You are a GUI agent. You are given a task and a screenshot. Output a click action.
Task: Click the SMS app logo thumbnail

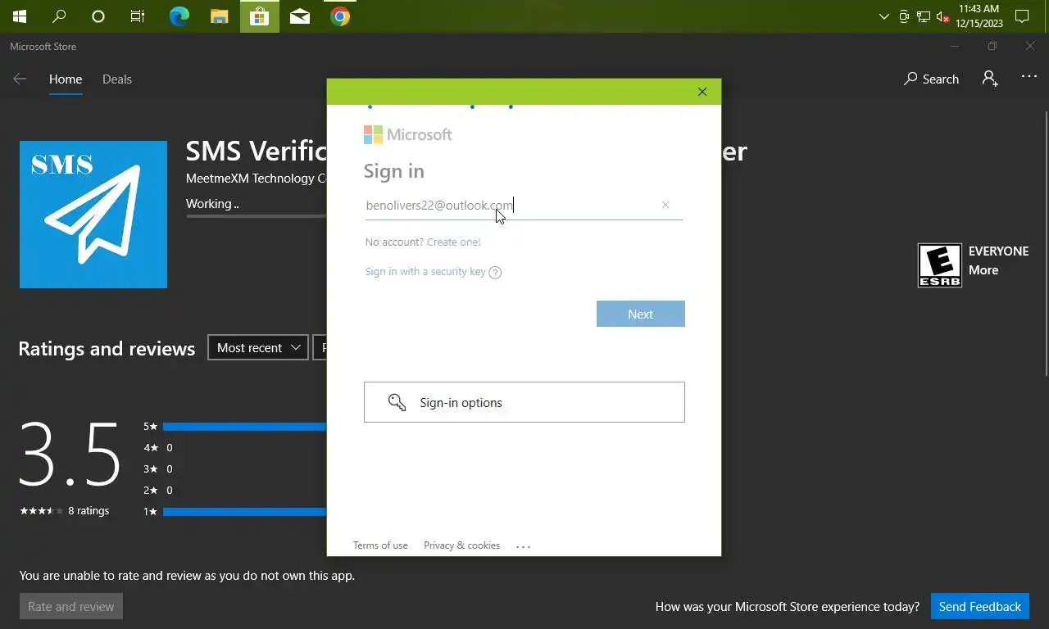93,215
